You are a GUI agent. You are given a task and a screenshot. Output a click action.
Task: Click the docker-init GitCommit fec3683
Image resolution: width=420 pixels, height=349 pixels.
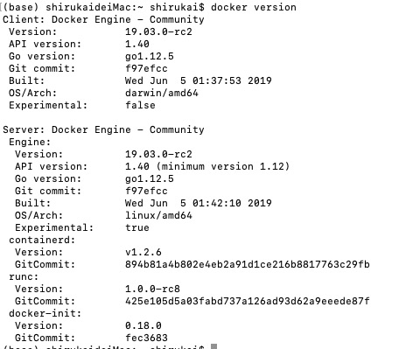(146, 338)
